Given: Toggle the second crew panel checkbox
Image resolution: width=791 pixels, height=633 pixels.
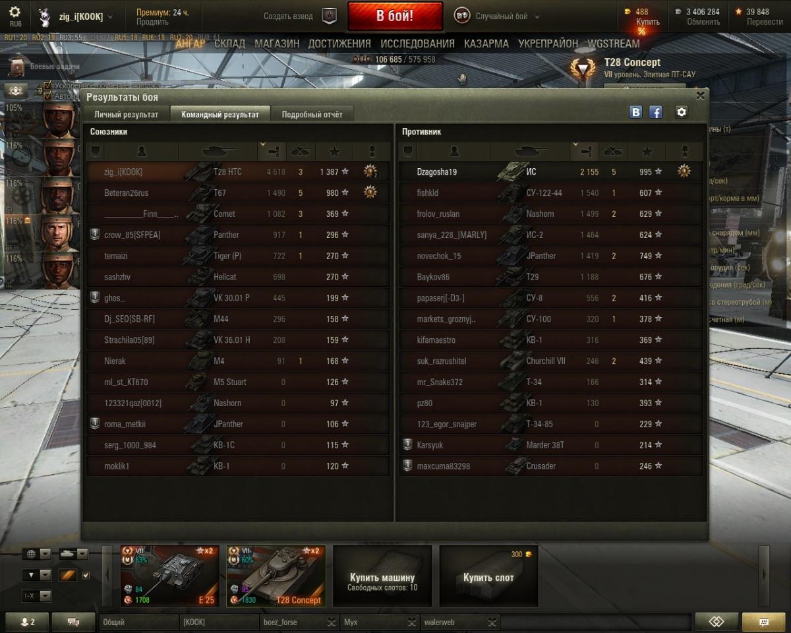Looking at the screenshot, I should pos(47,96).
